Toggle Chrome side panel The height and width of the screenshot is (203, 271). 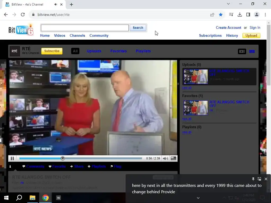248,15
